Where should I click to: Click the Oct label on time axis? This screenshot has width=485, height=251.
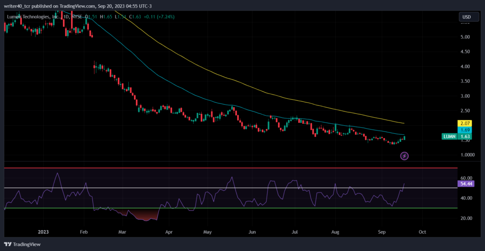(422, 232)
